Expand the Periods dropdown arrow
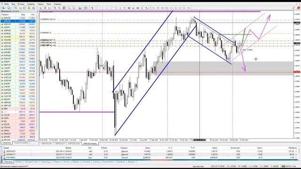Viewport: 301px width, 169px height. pos(88,8)
